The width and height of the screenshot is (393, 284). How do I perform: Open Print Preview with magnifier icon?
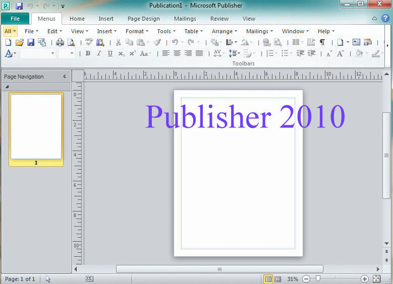click(72, 42)
